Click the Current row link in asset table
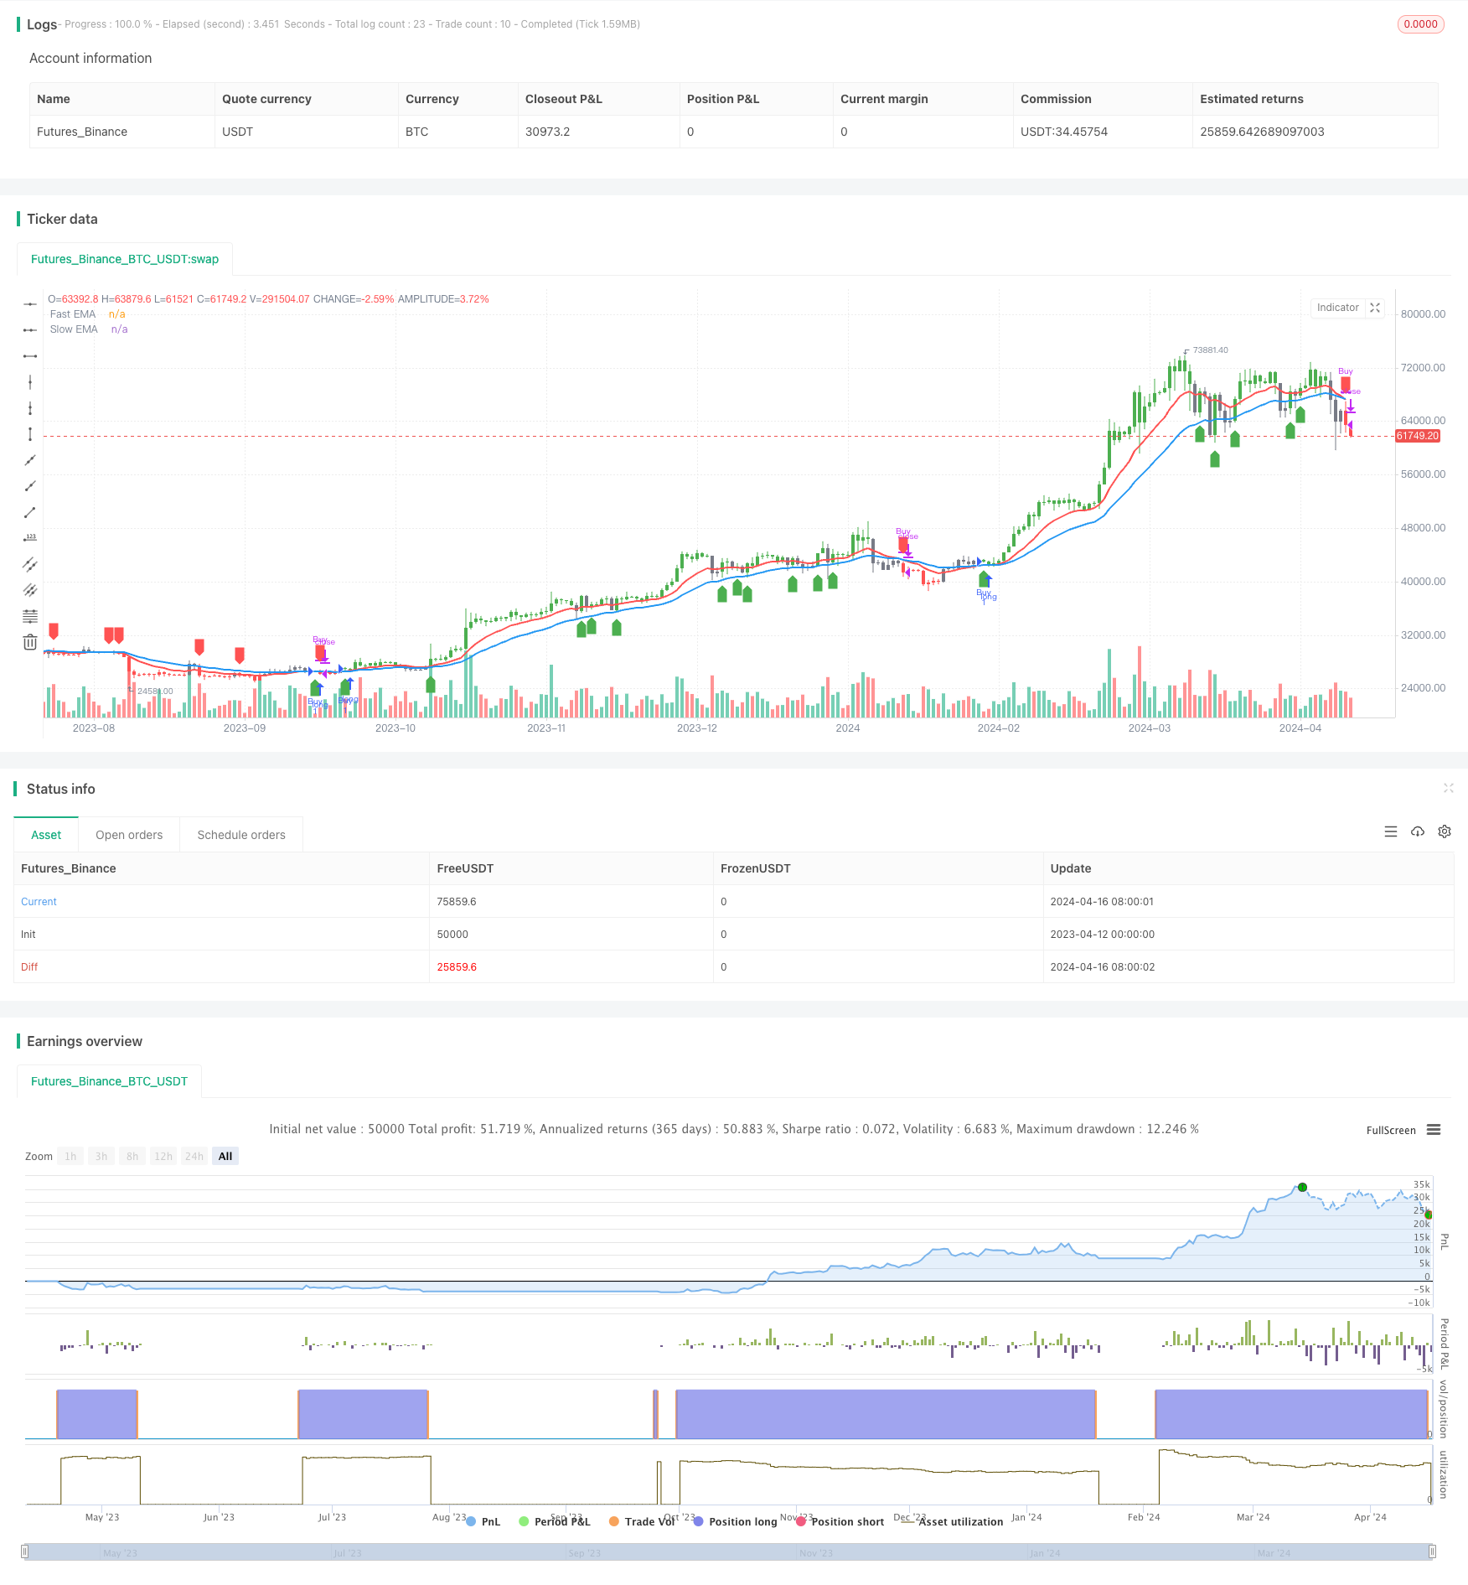1468x1585 pixels. point(39,902)
